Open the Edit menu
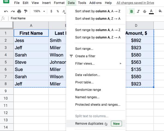 tap(25, 3)
